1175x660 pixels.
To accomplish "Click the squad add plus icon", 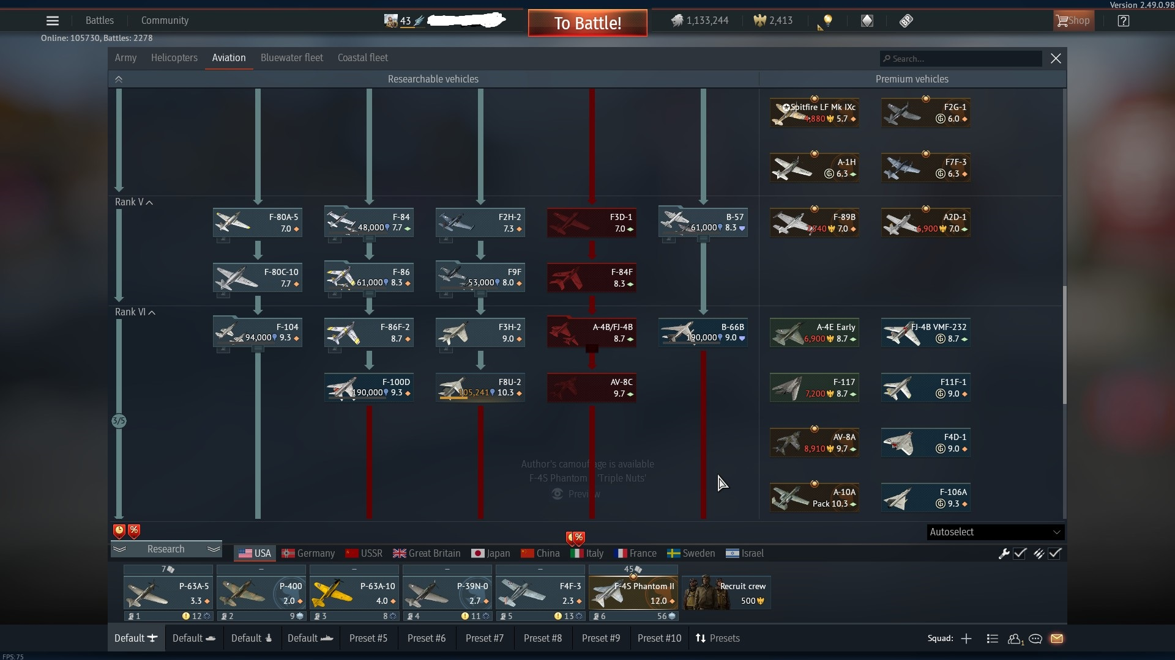I will tap(966, 639).
